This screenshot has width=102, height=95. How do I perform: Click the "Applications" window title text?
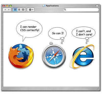click(52, 6)
